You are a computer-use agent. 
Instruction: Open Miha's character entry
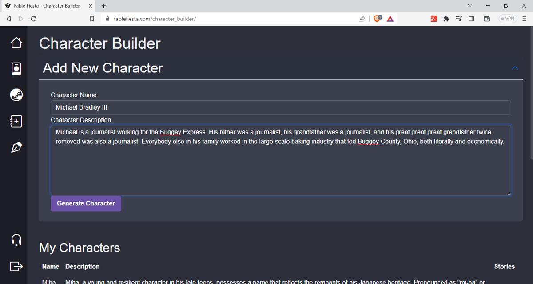tap(48, 281)
